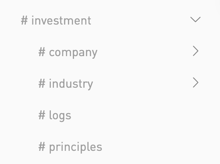Expand the industry tag using its right chevron

click(x=195, y=82)
